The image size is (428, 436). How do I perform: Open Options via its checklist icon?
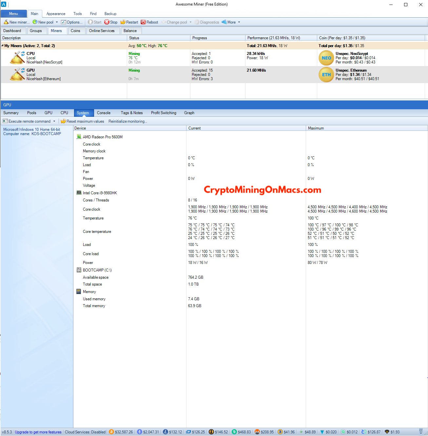(64, 22)
